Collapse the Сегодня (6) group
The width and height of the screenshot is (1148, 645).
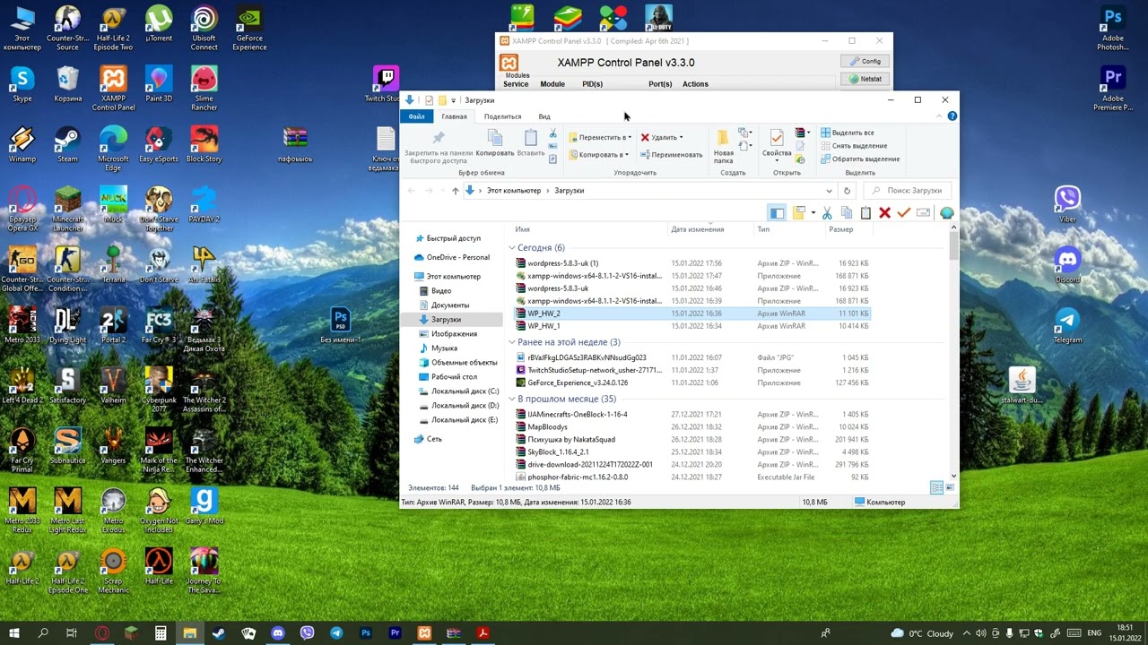[x=512, y=248]
